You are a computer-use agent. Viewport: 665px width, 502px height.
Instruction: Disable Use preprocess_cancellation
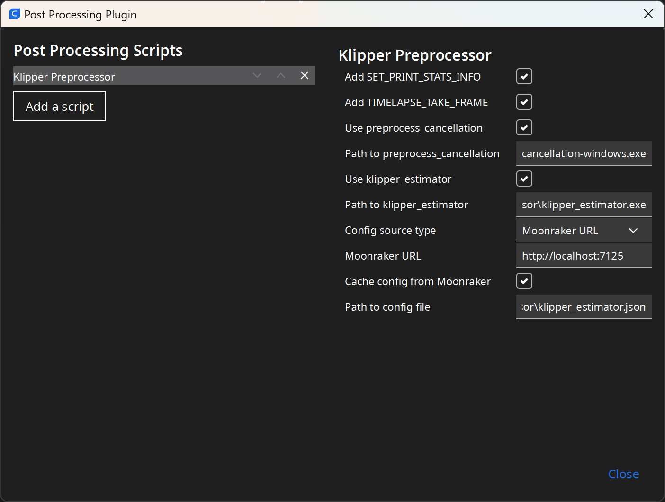(524, 127)
